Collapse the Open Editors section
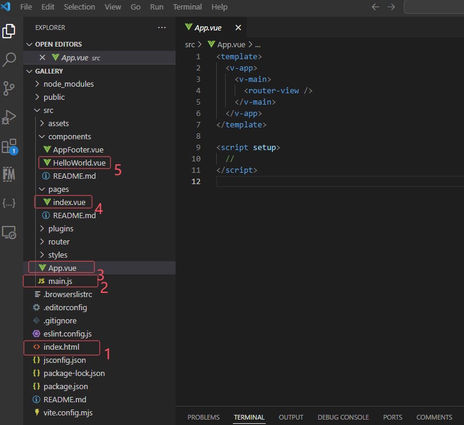Screen dimensions: 464x425 coord(58,44)
